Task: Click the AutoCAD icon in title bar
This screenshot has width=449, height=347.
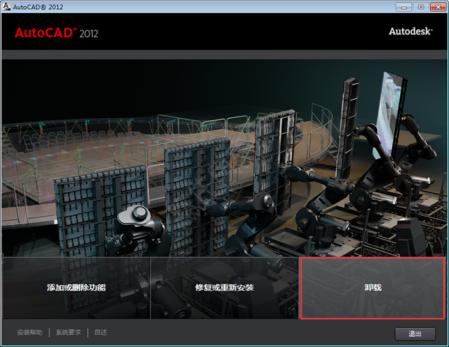Action: tap(7, 6)
